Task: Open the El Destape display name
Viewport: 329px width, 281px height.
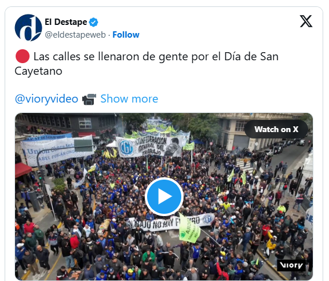Action: (66, 22)
